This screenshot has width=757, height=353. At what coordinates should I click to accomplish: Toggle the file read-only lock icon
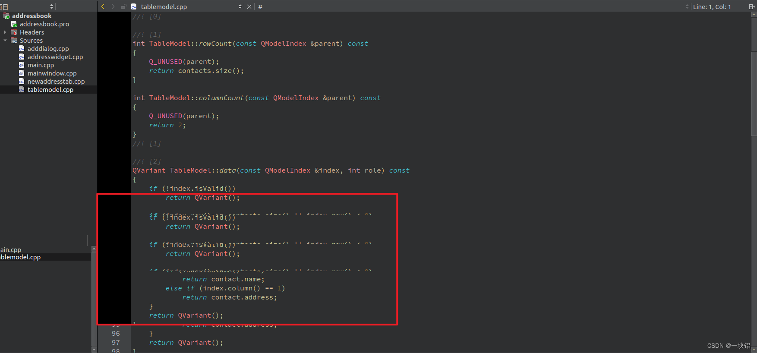point(123,6)
